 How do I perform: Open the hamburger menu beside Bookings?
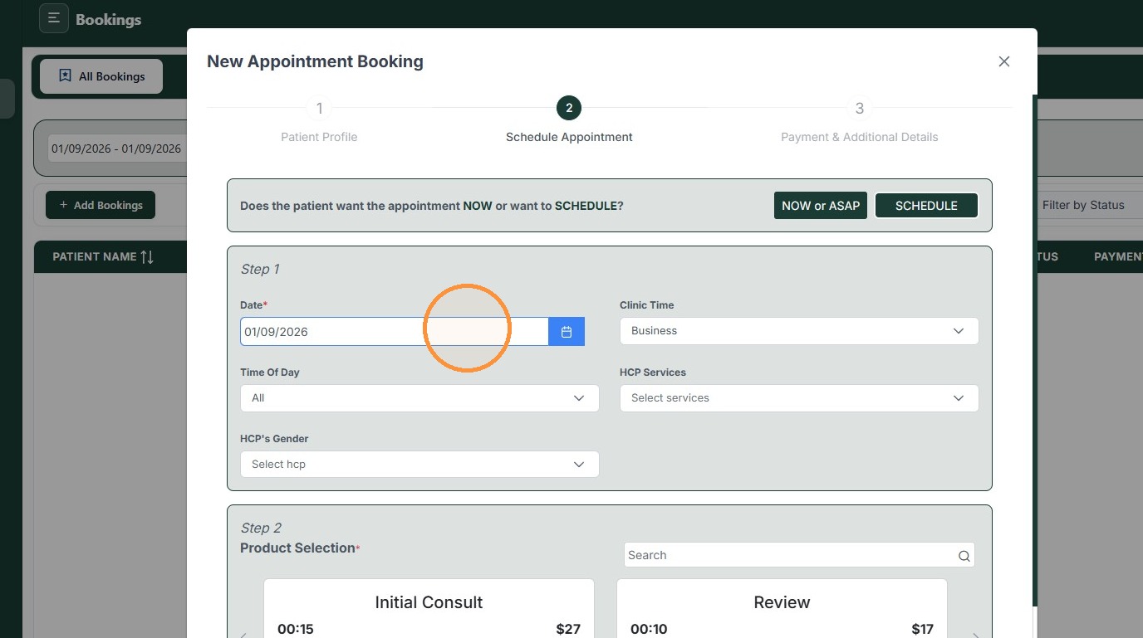coord(54,18)
